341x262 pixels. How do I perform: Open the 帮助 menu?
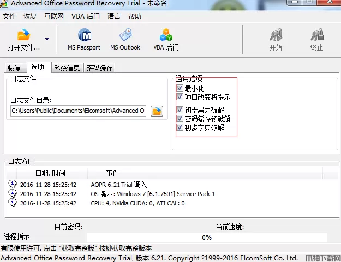click(135, 16)
